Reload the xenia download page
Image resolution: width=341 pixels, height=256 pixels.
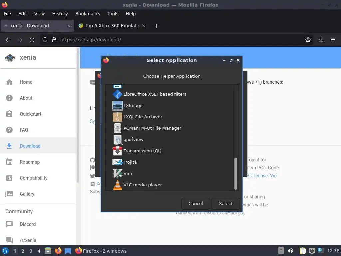(x=32, y=40)
